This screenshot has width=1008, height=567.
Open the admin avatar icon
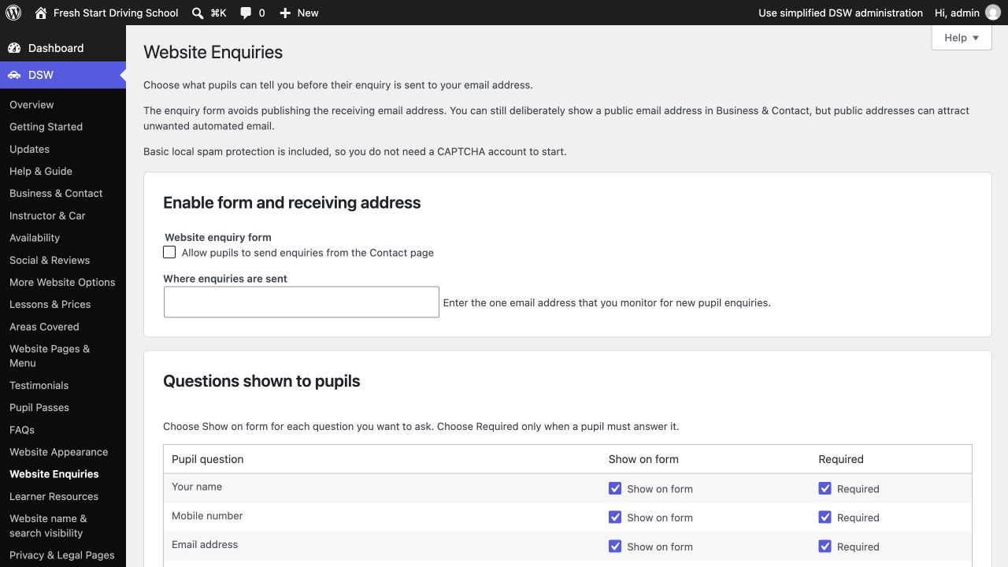tap(993, 13)
